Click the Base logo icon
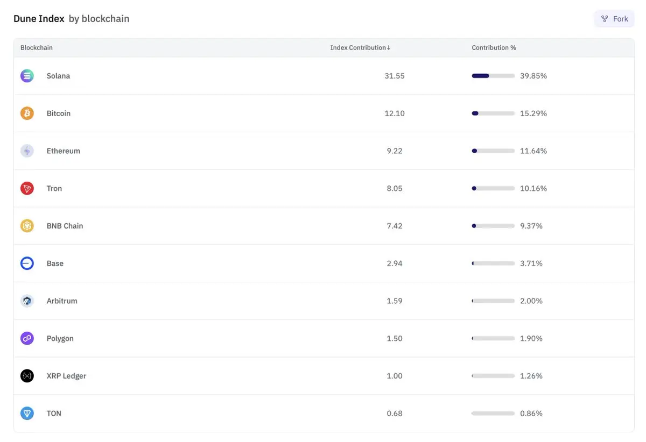 point(27,263)
